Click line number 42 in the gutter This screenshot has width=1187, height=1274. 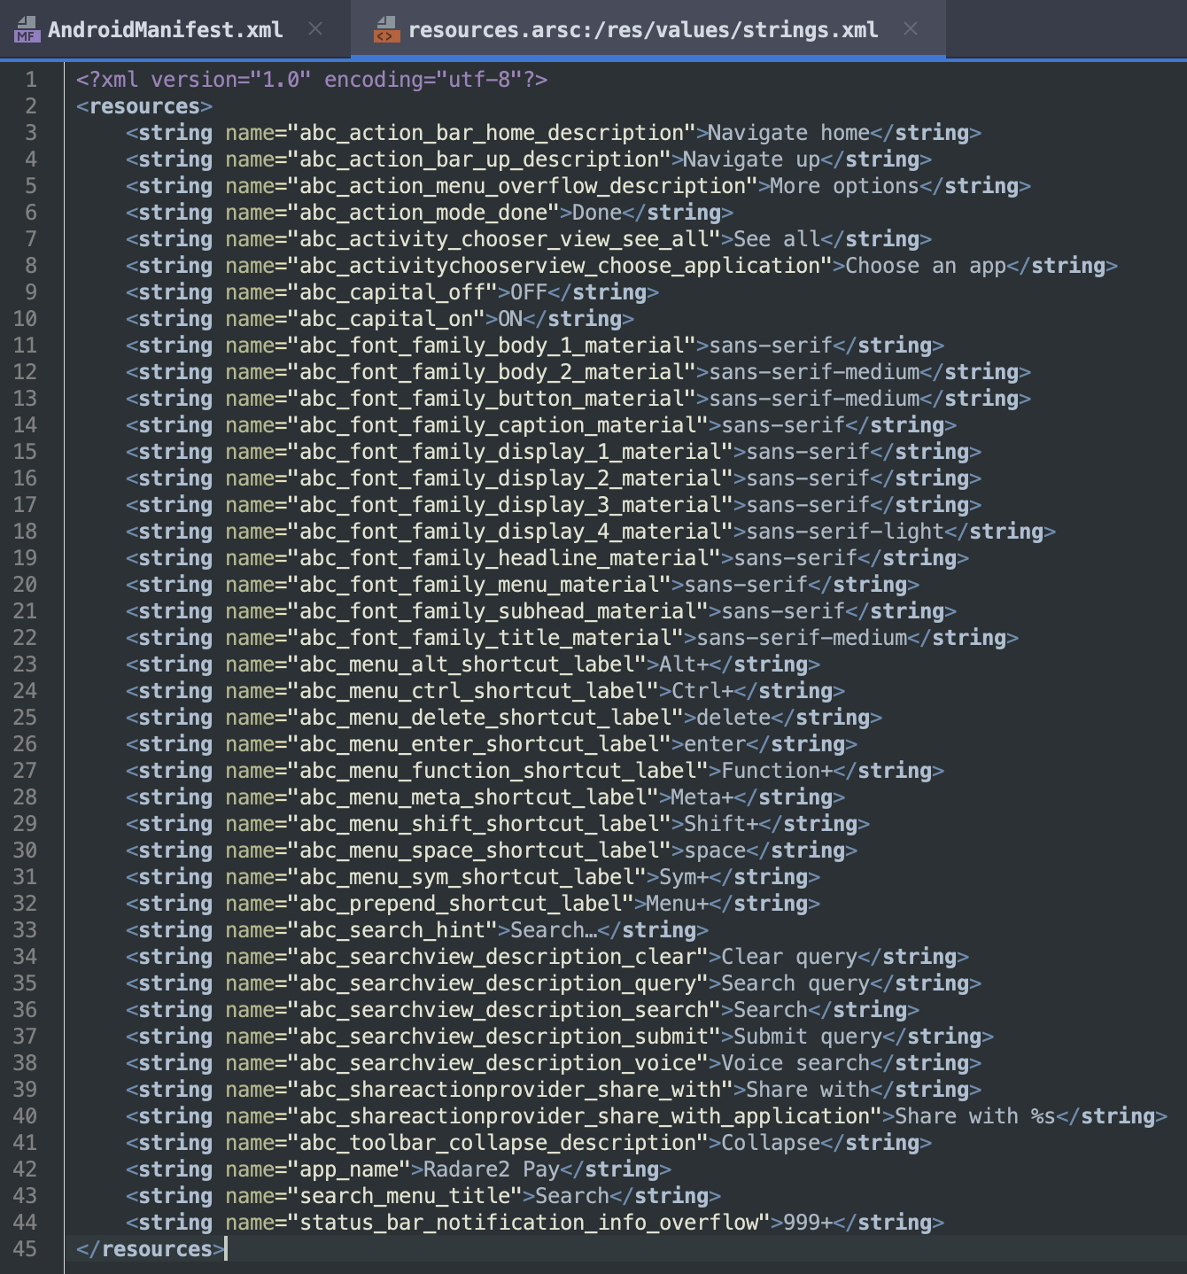pyautogui.click(x=25, y=1169)
